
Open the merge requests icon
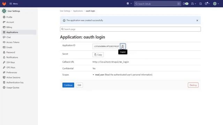coord(192,4)
